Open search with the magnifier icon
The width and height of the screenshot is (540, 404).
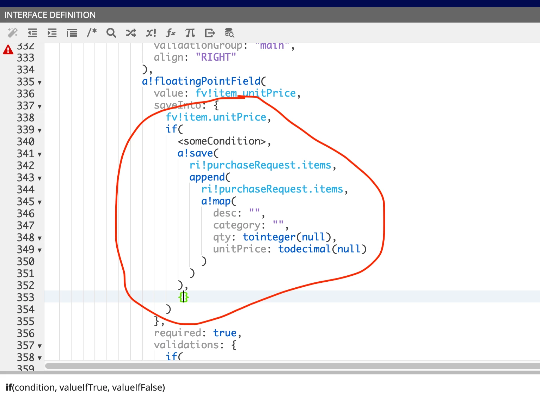point(111,33)
